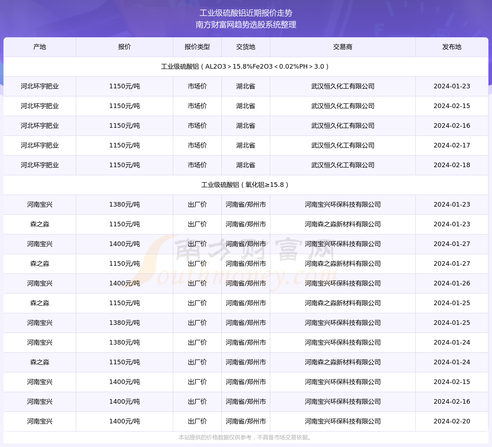This screenshot has width=492, height=447.
Task: Select the section heading containing AL2O3＞15.8%
Action: (x=246, y=67)
